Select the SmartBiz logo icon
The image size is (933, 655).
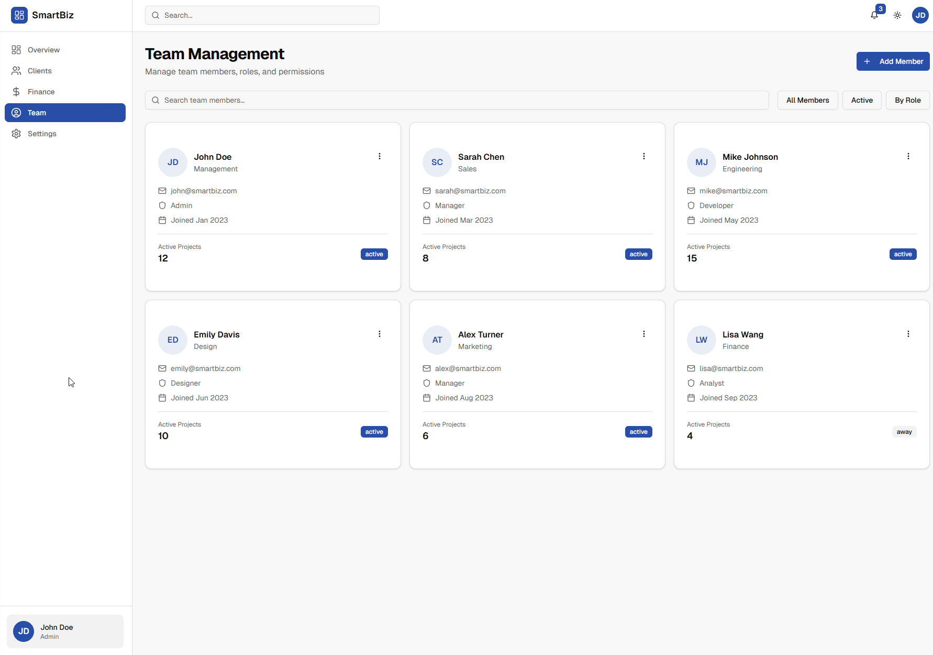(19, 15)
